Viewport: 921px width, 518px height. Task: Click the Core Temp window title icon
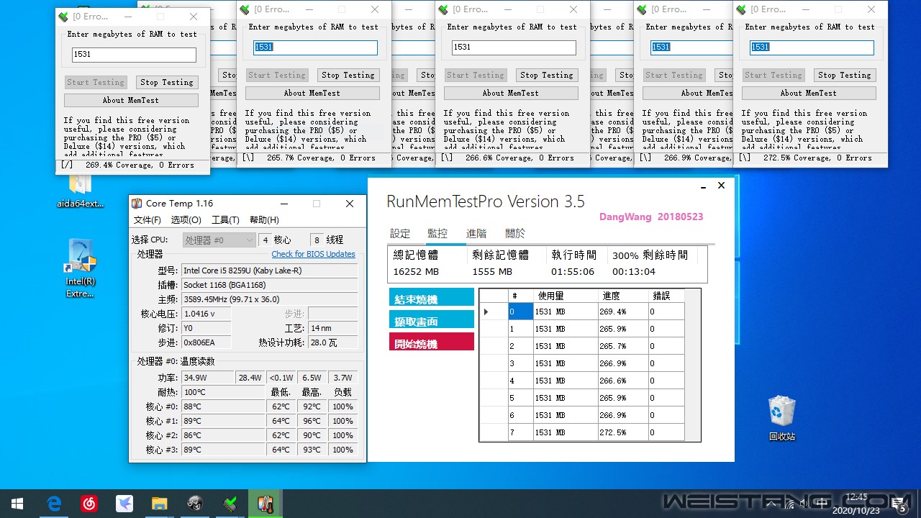pos(137,204)
